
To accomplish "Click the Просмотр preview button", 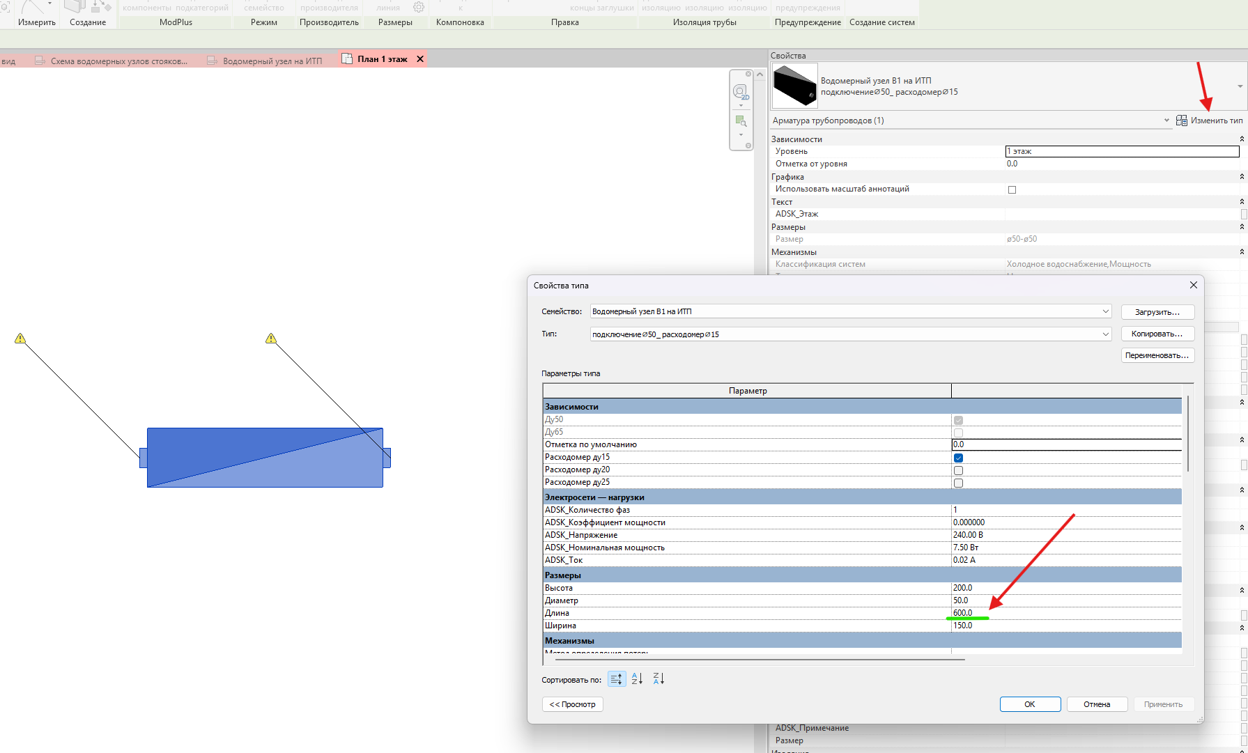I will [x=573, y=704].
